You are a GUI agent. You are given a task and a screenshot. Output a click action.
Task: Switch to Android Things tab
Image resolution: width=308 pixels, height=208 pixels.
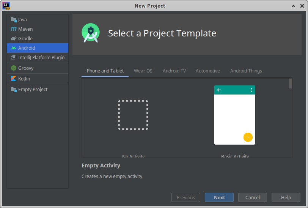pyautogui.click(x=246, y=71)
